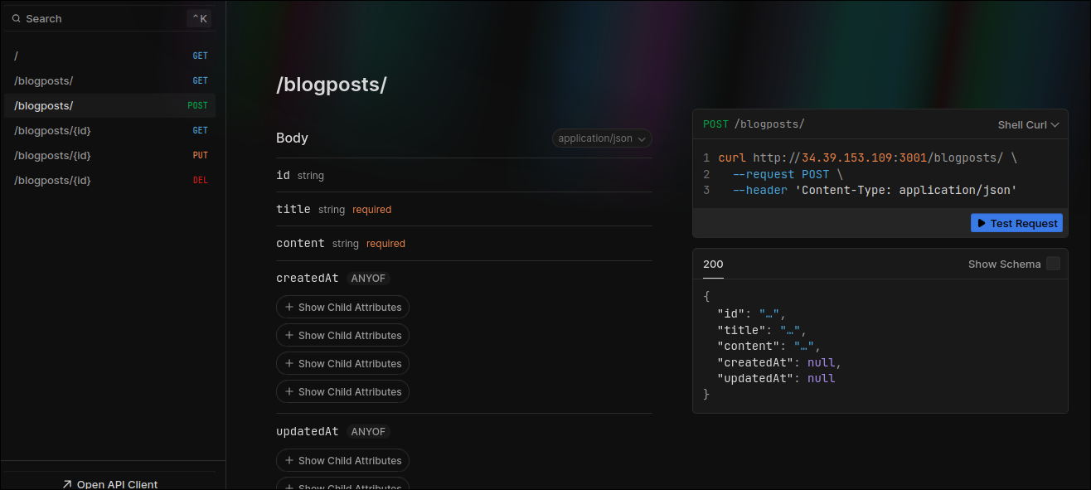
Task: Expand fourth createdAt Show Child Attributes
Action: coord(342,391)
